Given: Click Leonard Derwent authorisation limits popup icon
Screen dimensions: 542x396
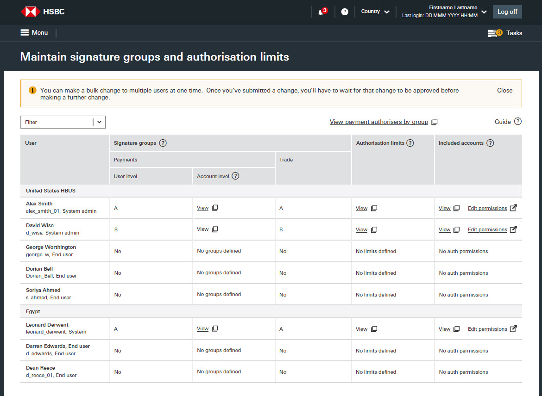Looking at the screenshot, I should [x=374, y=329].
